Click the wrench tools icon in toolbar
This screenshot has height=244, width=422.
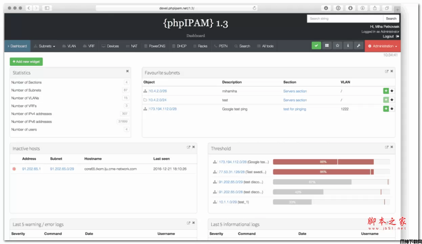[x=359, y=45]
